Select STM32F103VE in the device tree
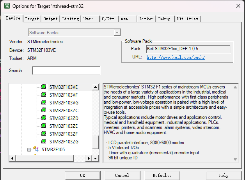 pos(64,87)
